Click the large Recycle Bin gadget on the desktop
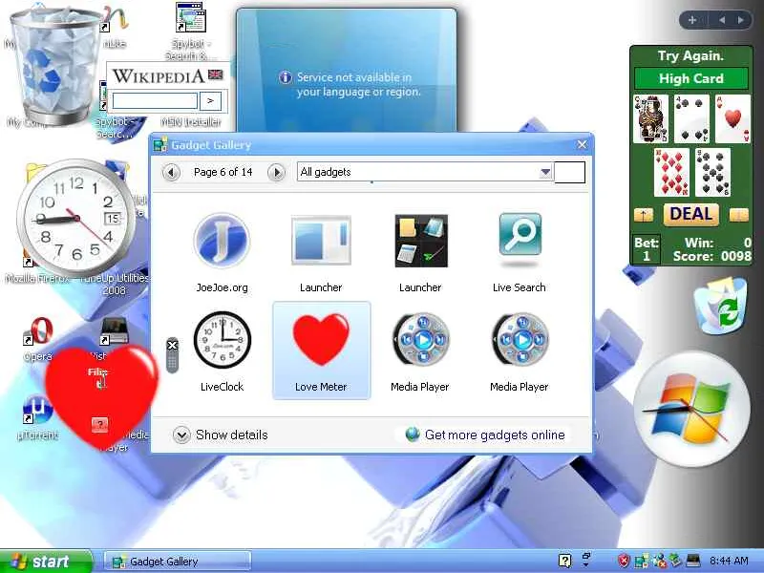Viewport: 764px width, 573px height. [x=54, y=66]
